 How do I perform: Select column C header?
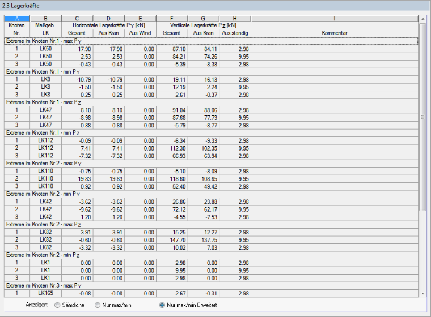tap(77, 19)
